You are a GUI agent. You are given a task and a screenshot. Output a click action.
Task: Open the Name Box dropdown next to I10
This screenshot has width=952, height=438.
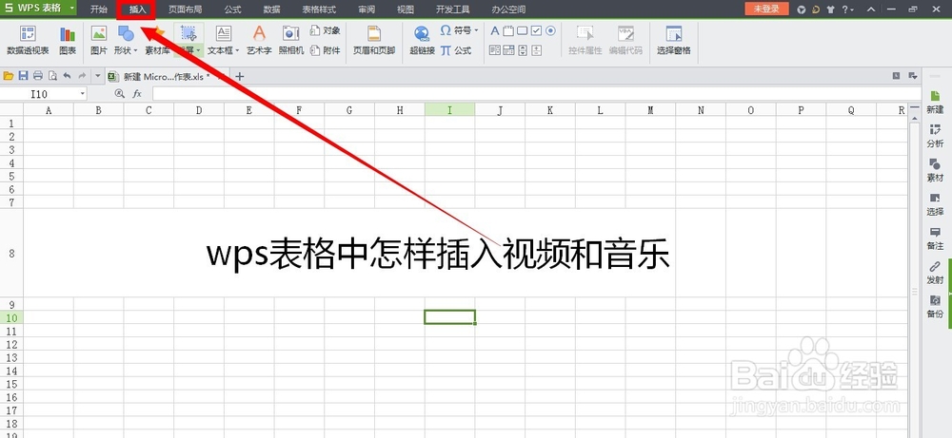(x=83, y=94)
